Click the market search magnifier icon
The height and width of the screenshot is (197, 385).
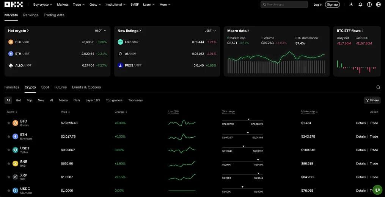pyautogui.click(x=378, y=87)
